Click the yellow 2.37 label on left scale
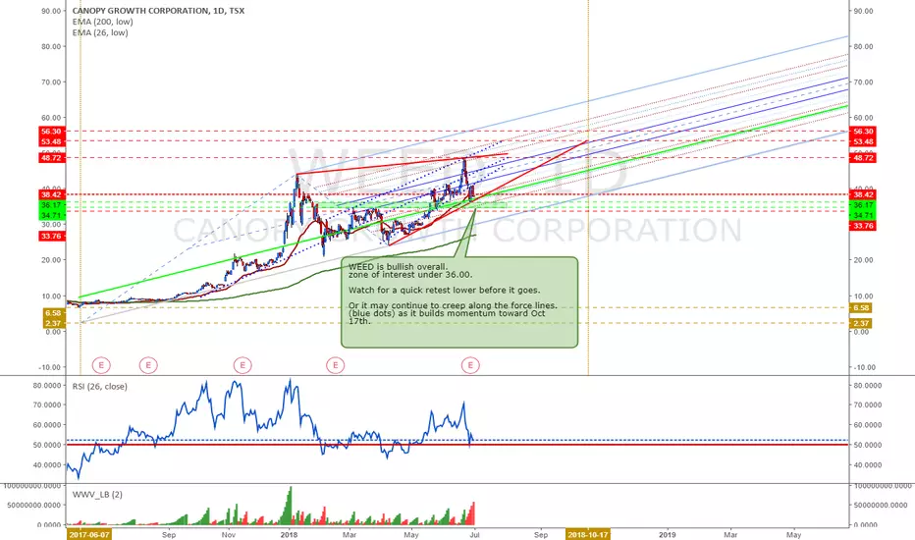The width and height of the screenshot is (915, 540). point(52,323)
